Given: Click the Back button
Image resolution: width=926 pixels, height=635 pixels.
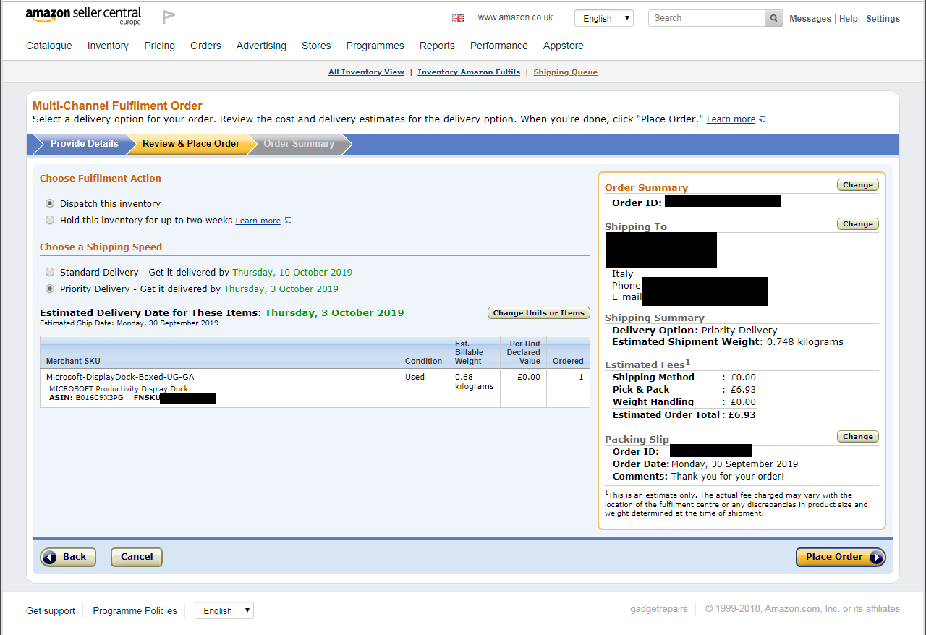Looking at the screenshot, I should 68,557.
